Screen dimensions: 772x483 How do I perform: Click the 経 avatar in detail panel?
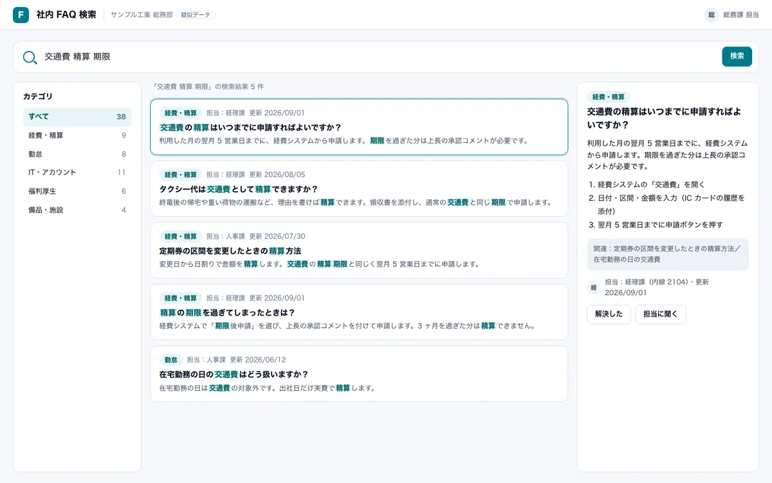coord(594,287)
